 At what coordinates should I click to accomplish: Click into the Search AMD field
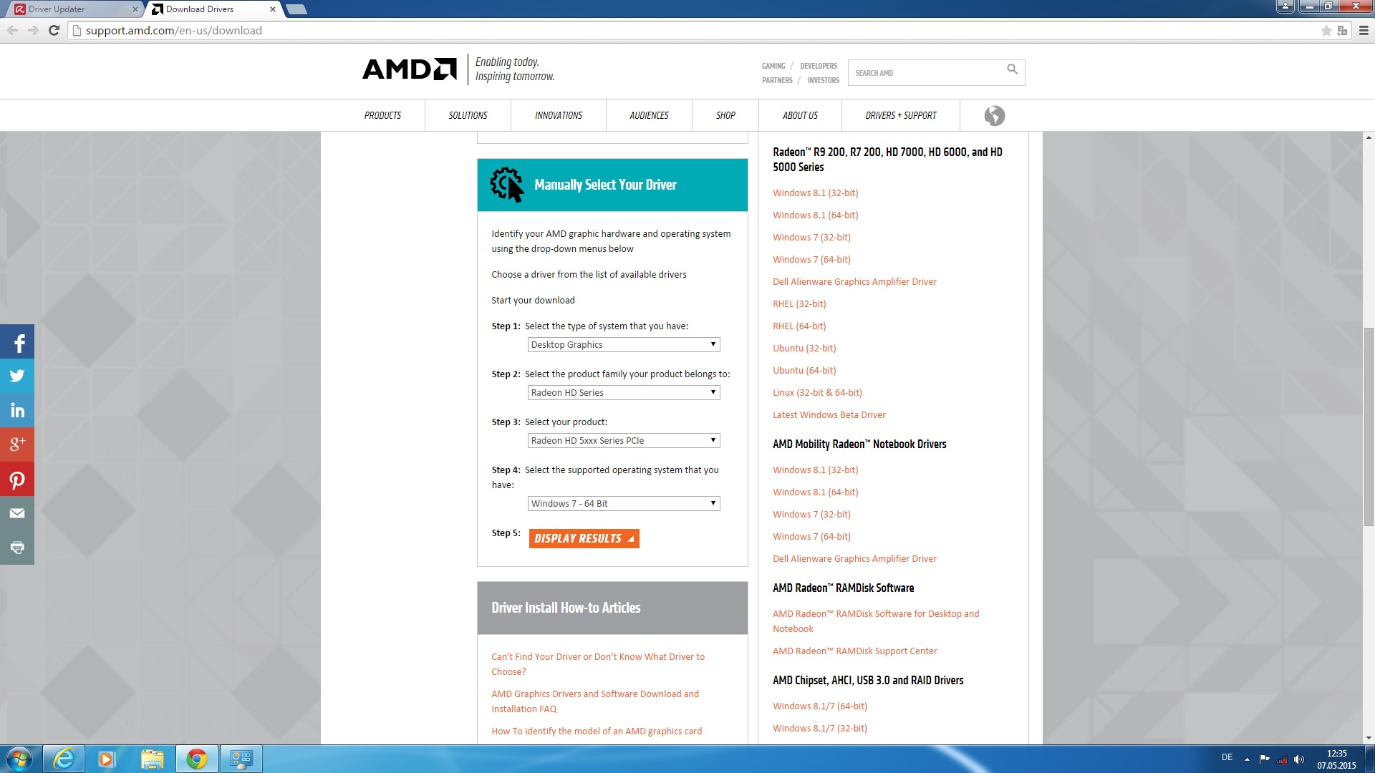(x=924, y=73)
